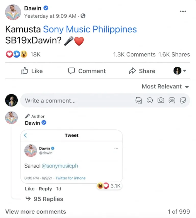Click the camera icon to attach a photo
The width and height of the screenshot is (196, 218).
click(161, 101)
